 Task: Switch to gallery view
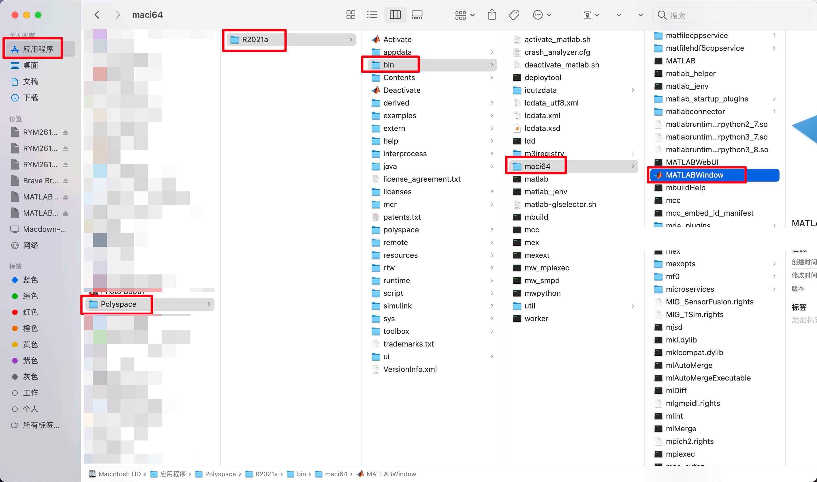417,15
